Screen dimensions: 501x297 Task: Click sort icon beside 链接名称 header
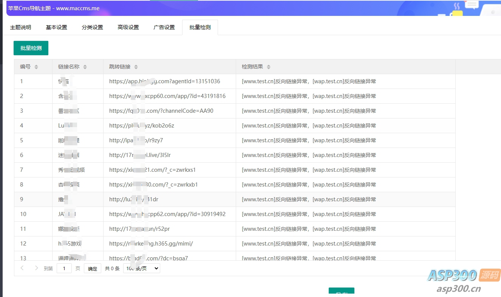click(x=85, y=67)
